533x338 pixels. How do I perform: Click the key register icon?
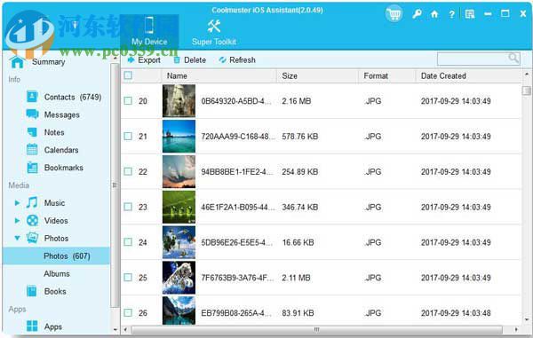click(x=417, y=14)
